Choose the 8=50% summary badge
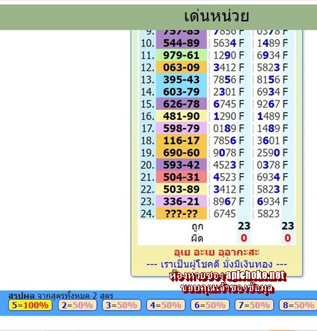Image resolution: width=317 pixels, height=331 pixels. [298, 305]
